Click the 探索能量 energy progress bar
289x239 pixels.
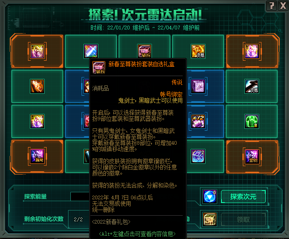80,197
